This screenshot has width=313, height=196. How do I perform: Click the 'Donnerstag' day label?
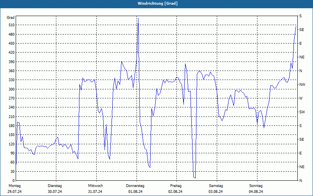tap(135, 186)
